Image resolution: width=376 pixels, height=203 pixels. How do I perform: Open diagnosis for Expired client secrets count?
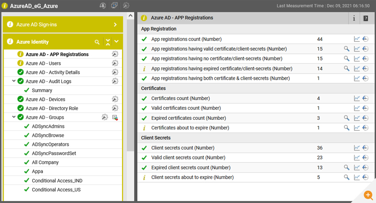coord(346,167)
